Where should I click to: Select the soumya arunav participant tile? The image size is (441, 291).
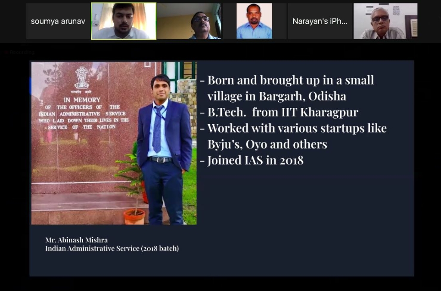(58, 21)
